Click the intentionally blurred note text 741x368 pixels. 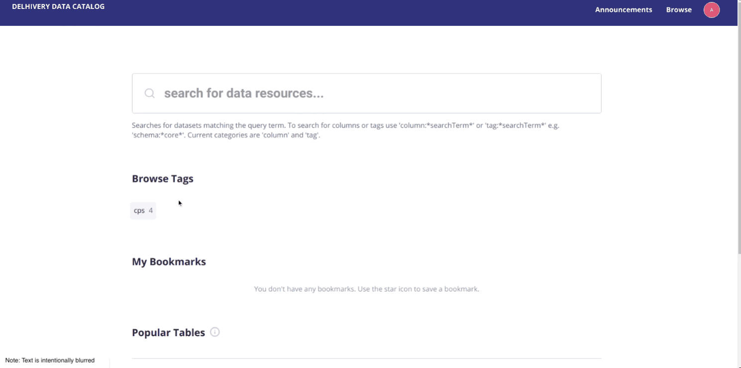[x=50, y=361]
